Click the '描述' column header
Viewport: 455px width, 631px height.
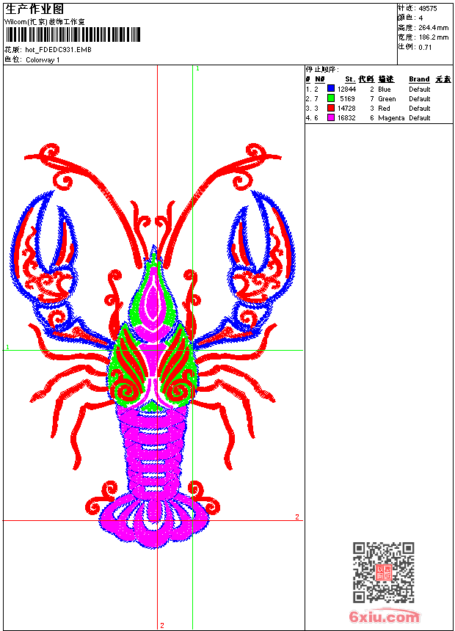[x=386, y=79]
